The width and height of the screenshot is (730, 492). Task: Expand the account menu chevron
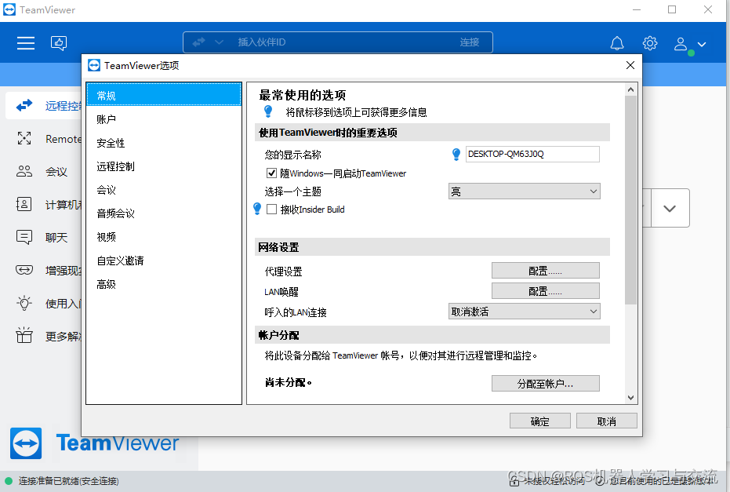[x=702, y=44]
